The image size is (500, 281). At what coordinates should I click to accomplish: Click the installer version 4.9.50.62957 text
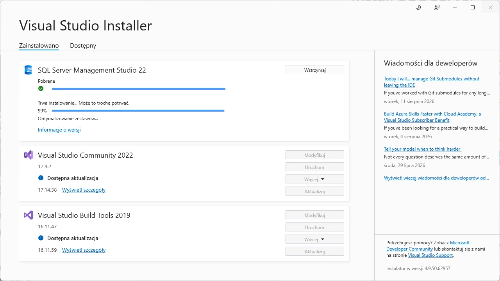pos(418,268)
